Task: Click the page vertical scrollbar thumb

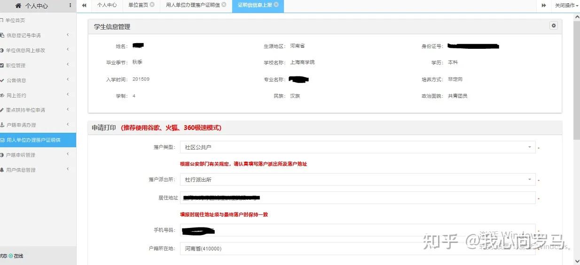Action: click(576, 80)
